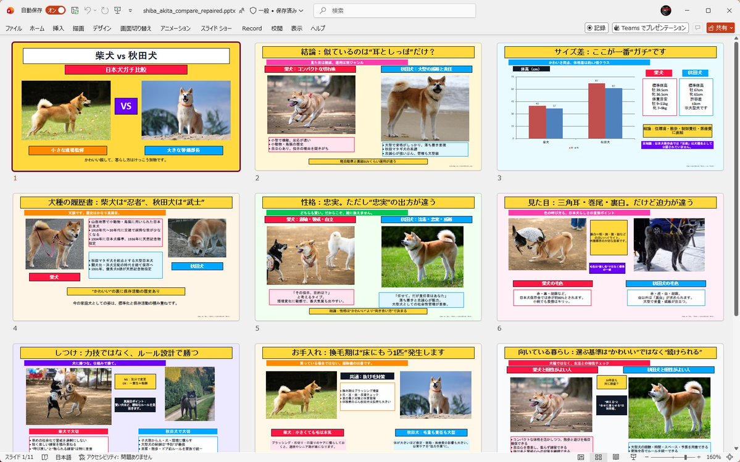This screenshot has width=740, height=462.
Task: Open the ヘルプ tab
Action: 318,28
